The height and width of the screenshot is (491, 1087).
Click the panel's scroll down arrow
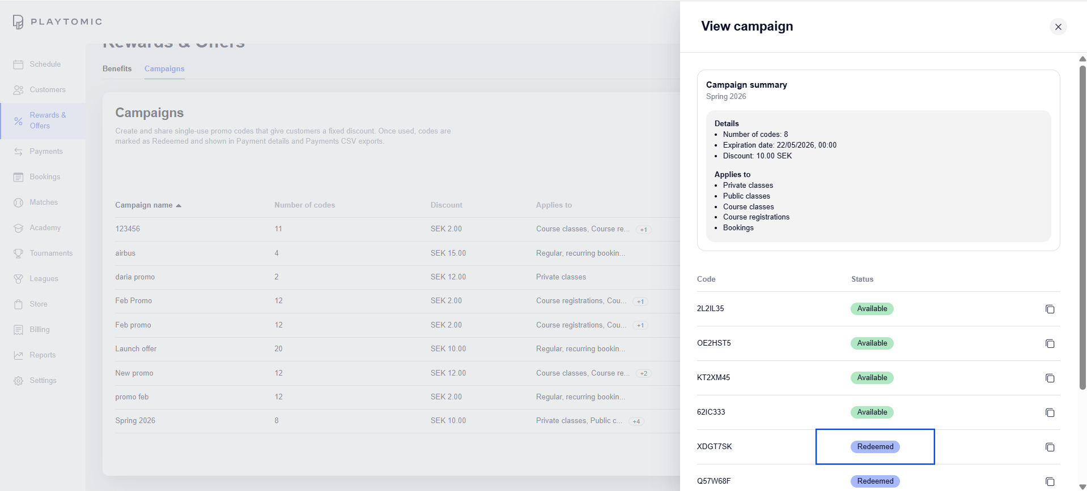tap(1082, 486)
